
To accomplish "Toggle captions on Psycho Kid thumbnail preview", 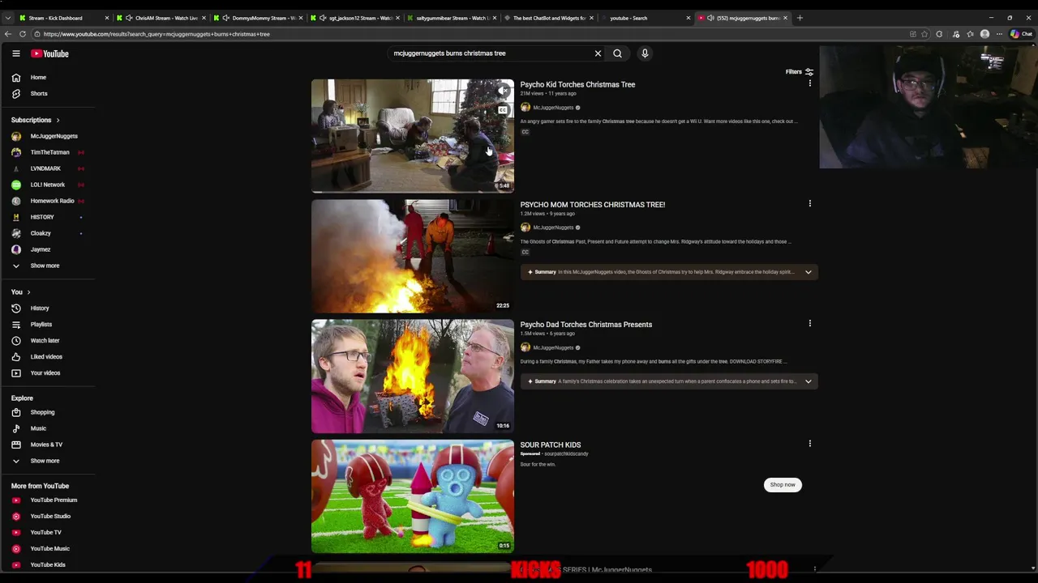I will tap(503, 109).
